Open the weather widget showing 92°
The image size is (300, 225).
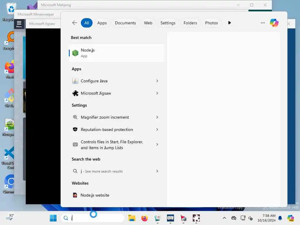(x=10, y=218)
